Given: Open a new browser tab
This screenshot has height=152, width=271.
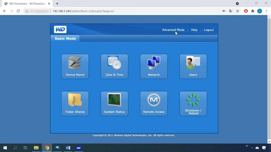Looking at the screenshot, I should coord(57,4).
